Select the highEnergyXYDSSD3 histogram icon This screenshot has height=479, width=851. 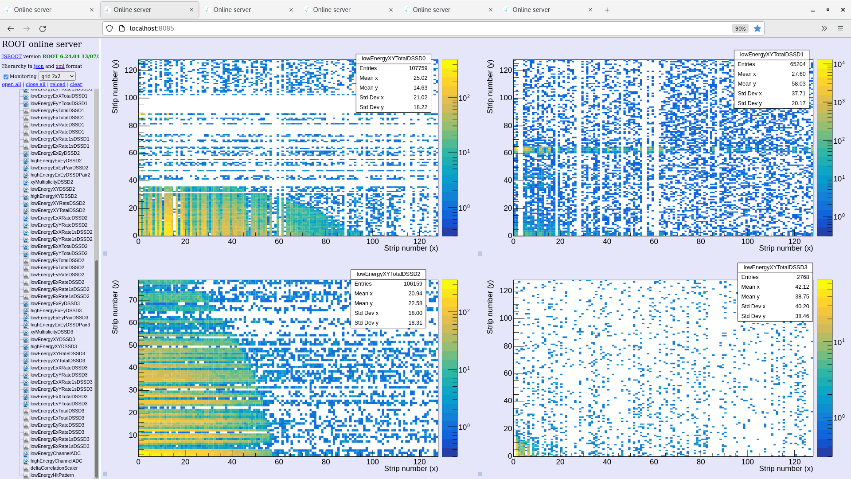pos(26,346)
